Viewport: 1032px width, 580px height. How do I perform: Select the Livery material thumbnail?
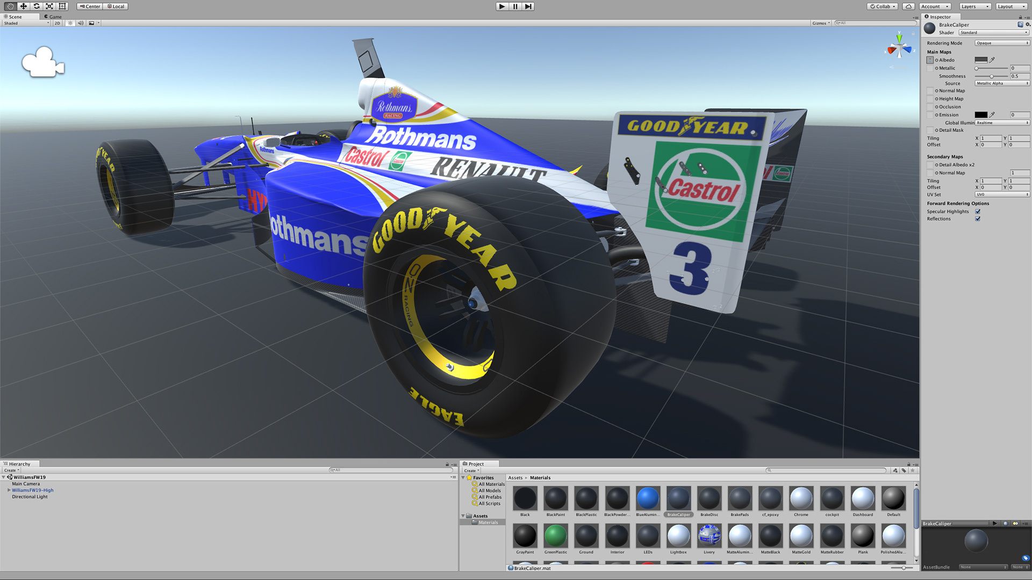[709, 535]
